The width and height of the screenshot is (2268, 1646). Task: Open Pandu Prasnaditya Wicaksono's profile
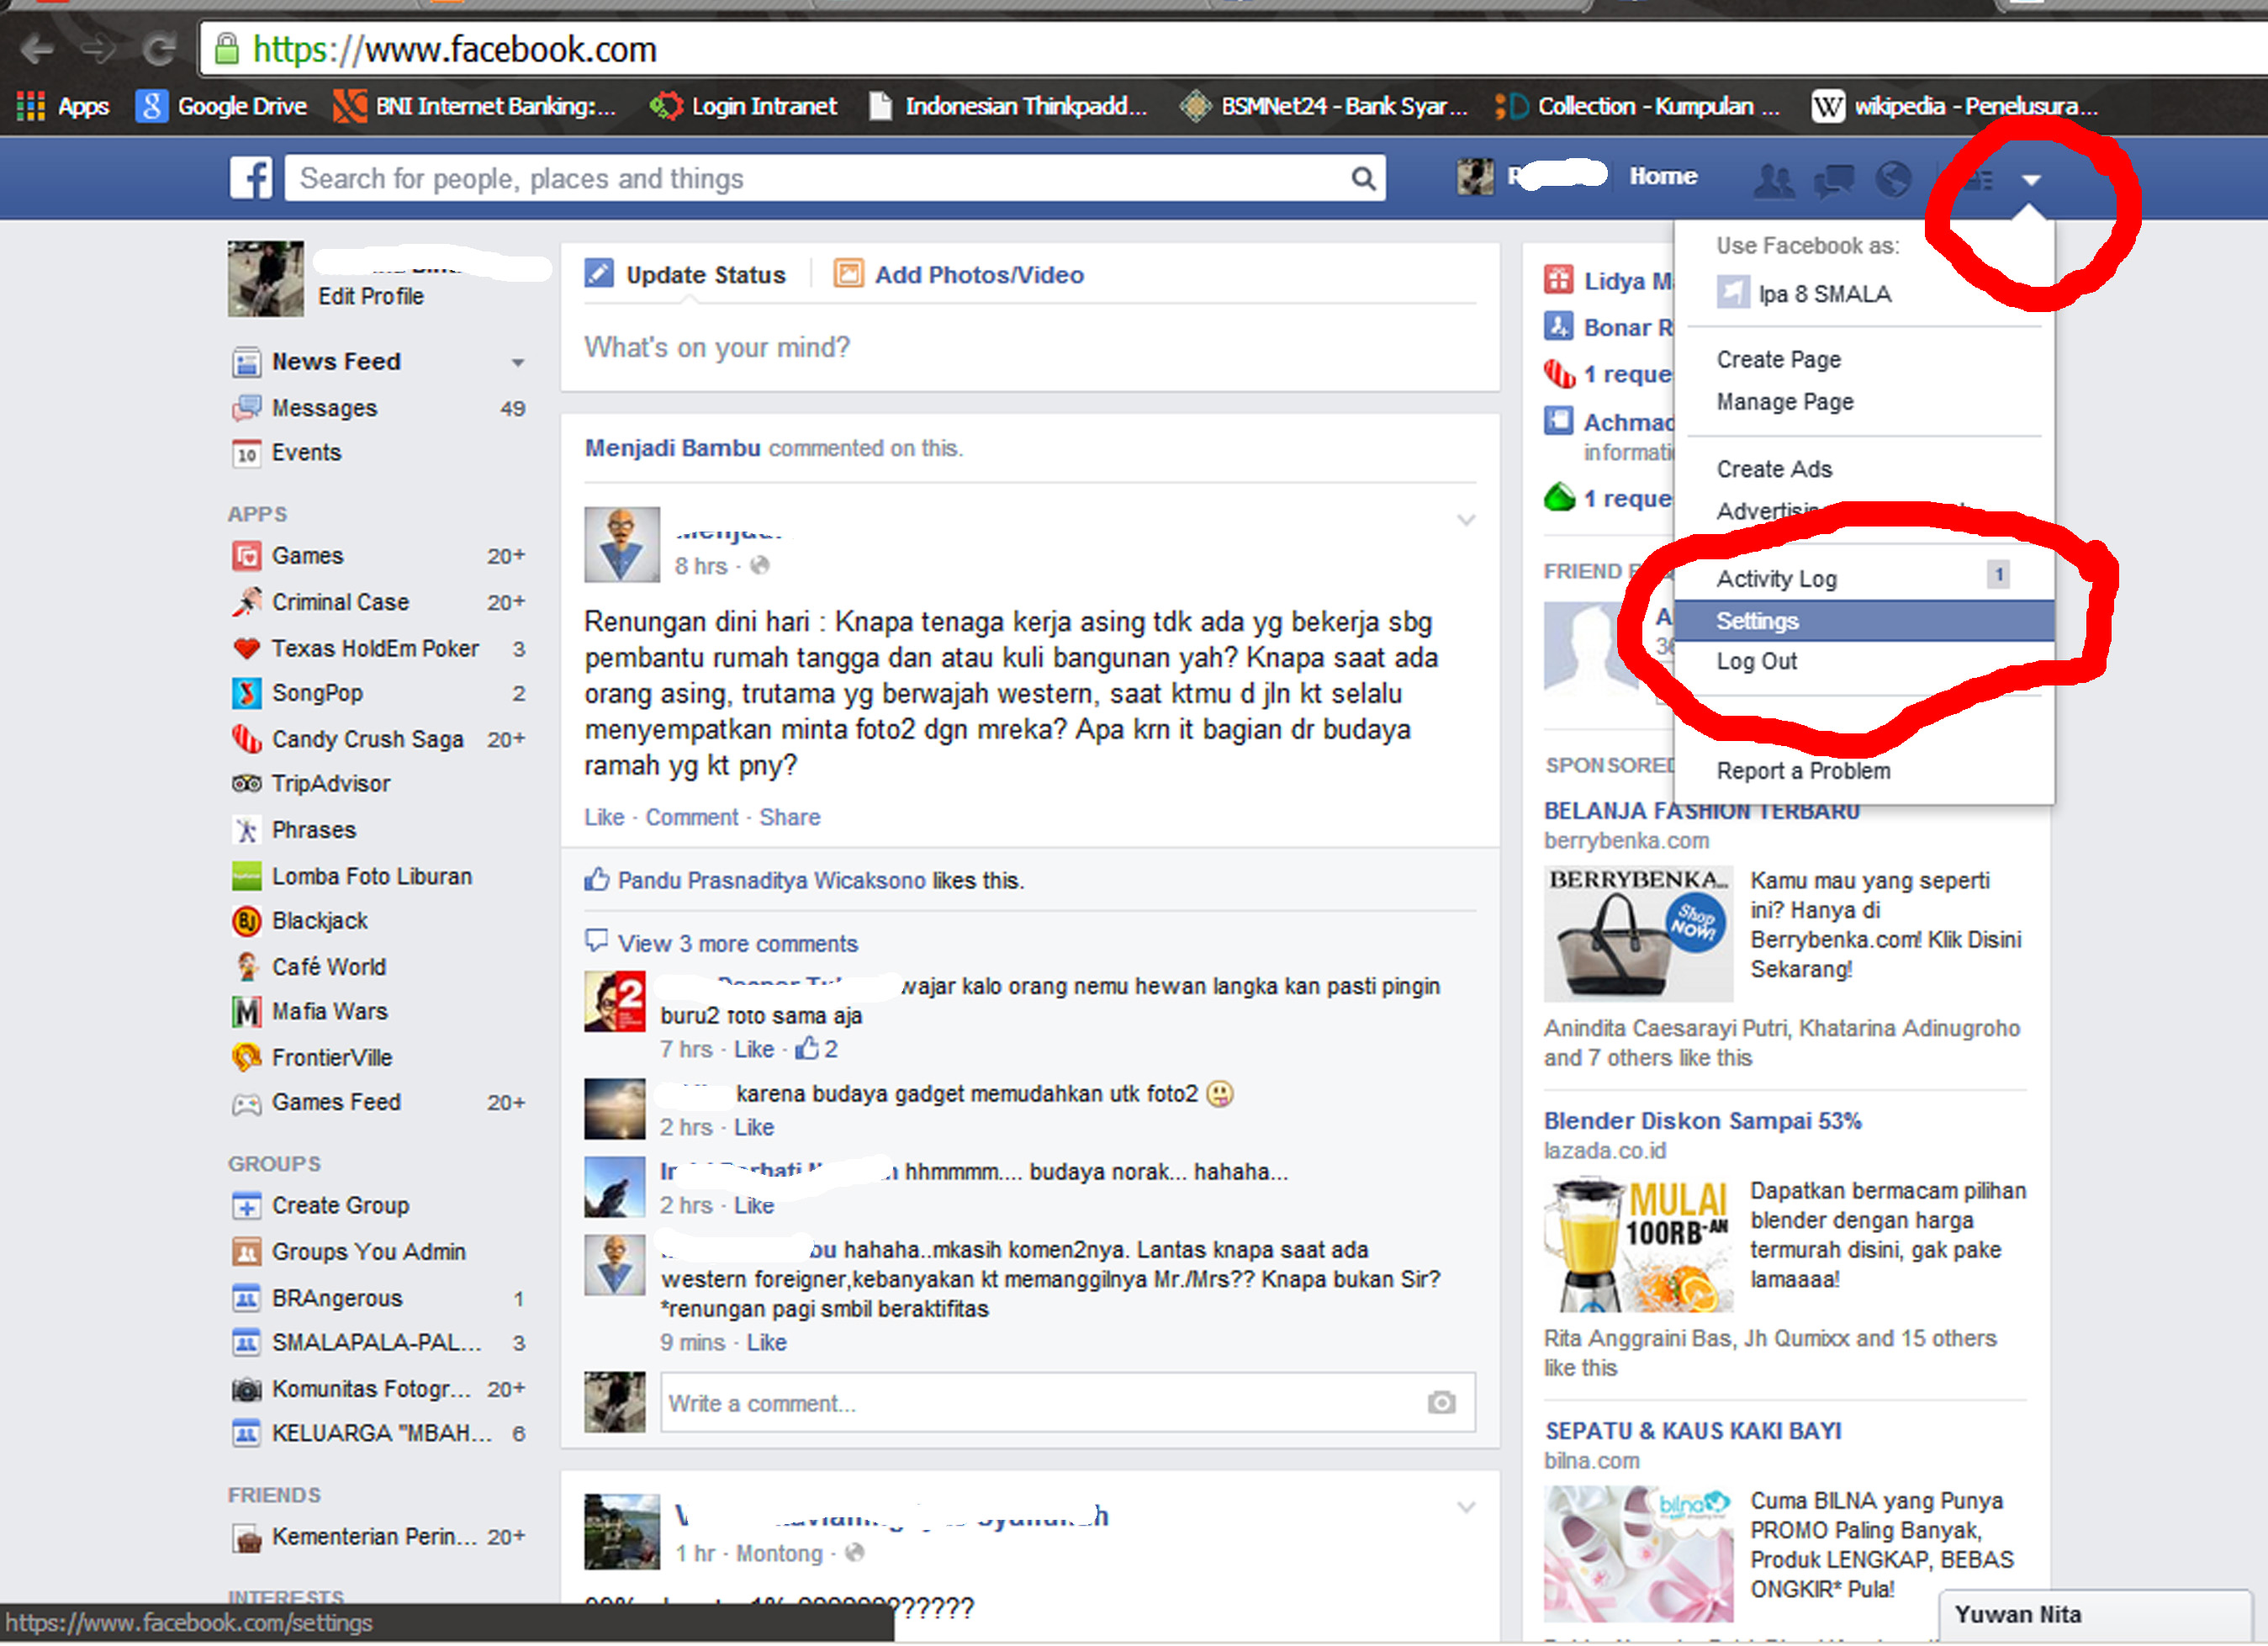pyautogui.click(x=771, y=881)
